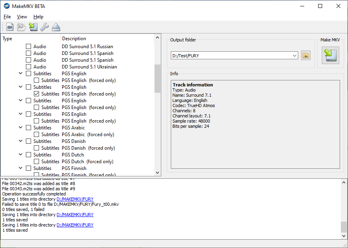Check the DD Surround 5.1 Ukrainian audio track
The height and width of the screenshot is (248, 348).
click(29, 67)
